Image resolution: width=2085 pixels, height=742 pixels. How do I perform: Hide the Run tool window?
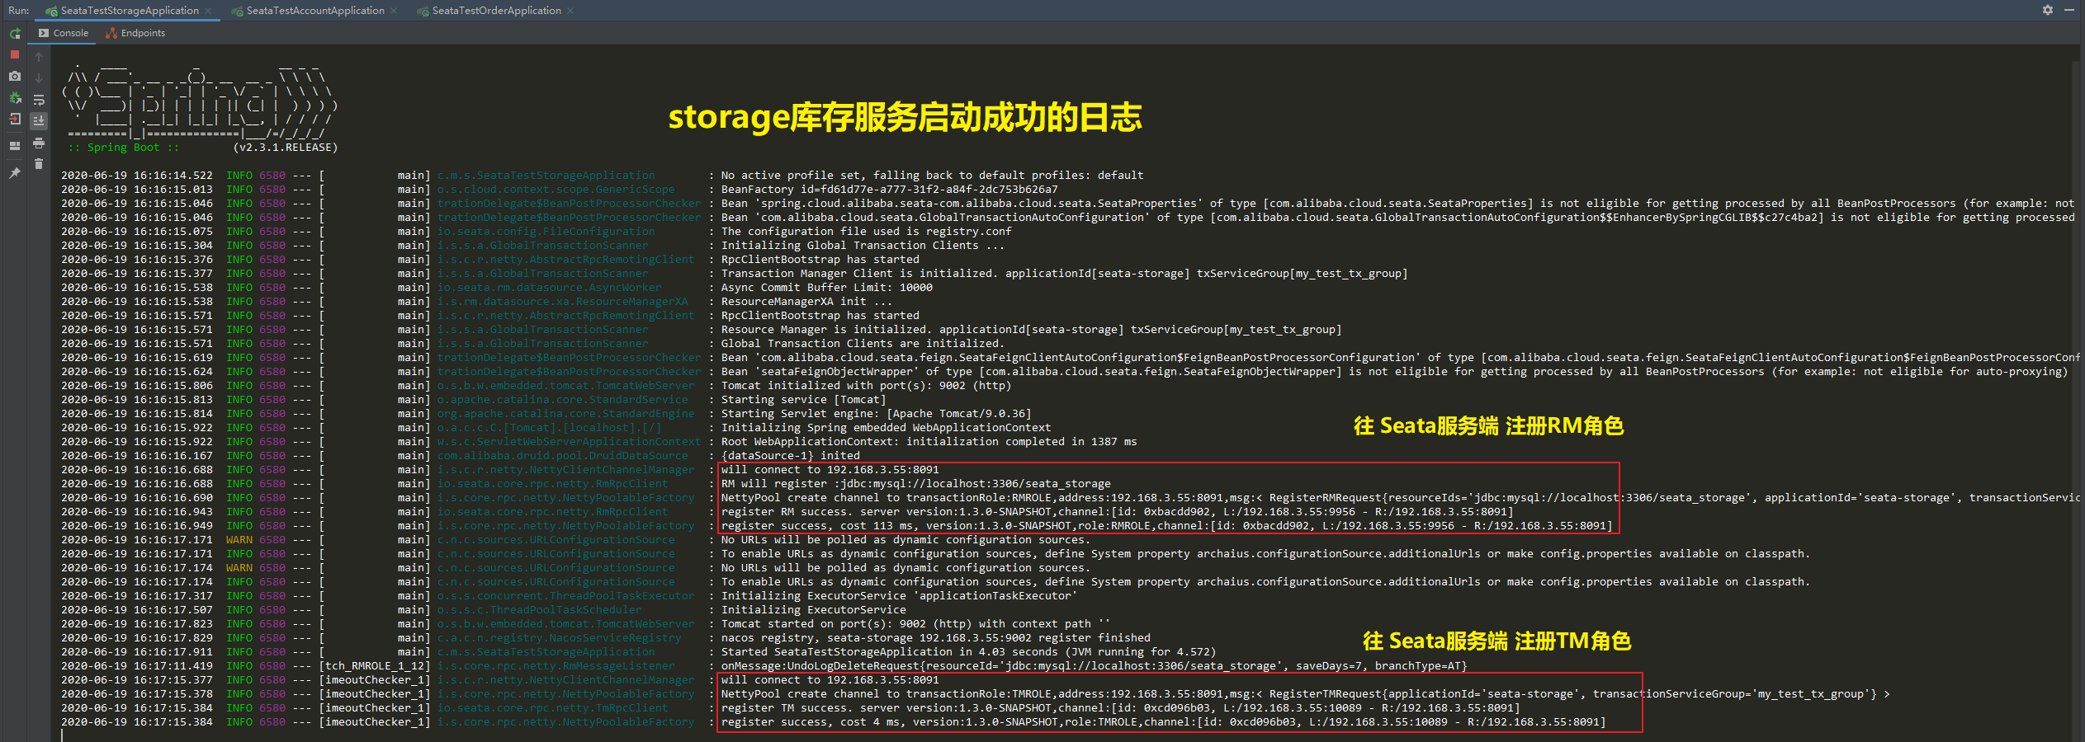(x=2069, y=10)
